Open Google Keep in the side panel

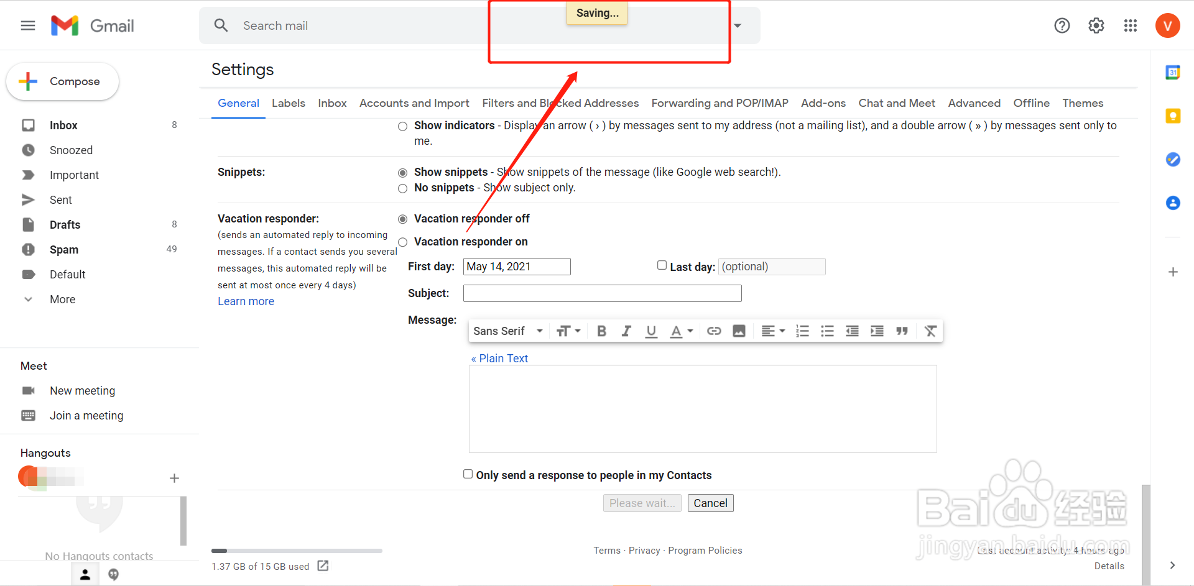pyautogui.click(x=1173, y=116)
